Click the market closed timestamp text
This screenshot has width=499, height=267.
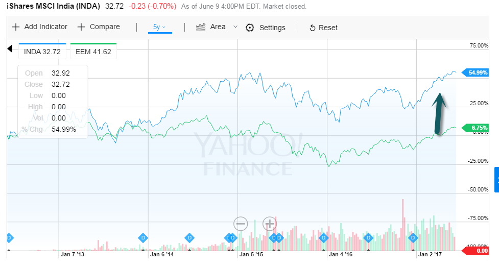pos(244,6)
